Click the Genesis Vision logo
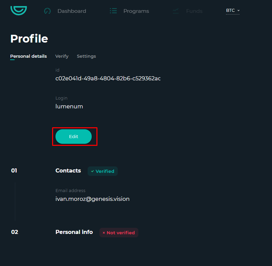This screenshot has height=266, width=272. (x=19, y=10)
